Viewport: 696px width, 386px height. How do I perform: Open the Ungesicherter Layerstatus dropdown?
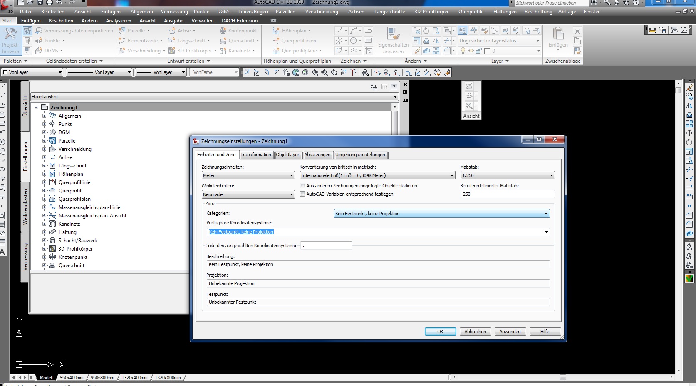pos(499,41)
